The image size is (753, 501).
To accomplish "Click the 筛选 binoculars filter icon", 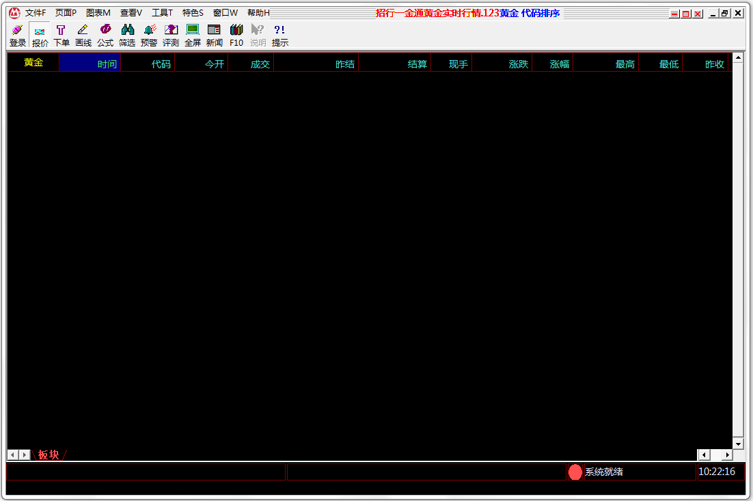I will coord(127,35).
